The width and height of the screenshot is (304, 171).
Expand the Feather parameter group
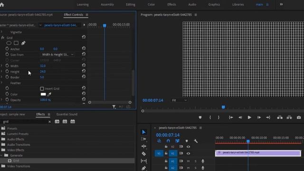pyautogui.click(x=1, y=83)
